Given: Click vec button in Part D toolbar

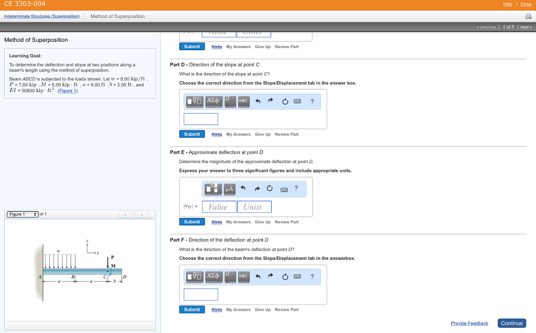Looking at the screenshot, I should (243, 101).
